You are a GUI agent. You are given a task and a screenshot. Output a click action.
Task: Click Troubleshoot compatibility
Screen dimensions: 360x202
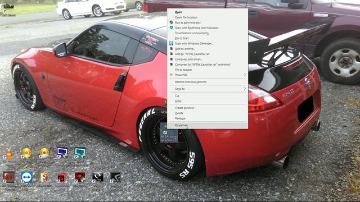click(208, 33)
